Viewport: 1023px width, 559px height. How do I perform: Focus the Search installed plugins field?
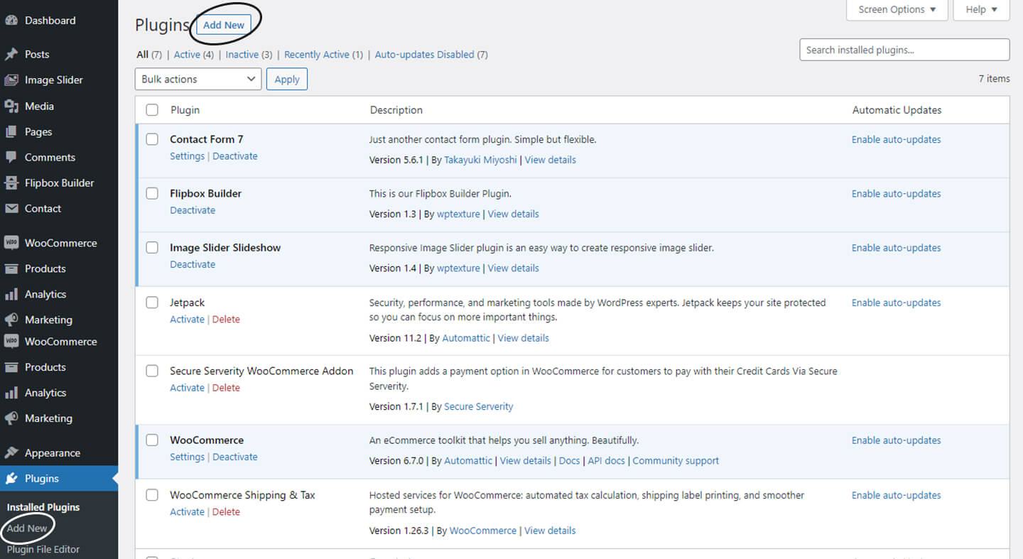coord(904,50)
